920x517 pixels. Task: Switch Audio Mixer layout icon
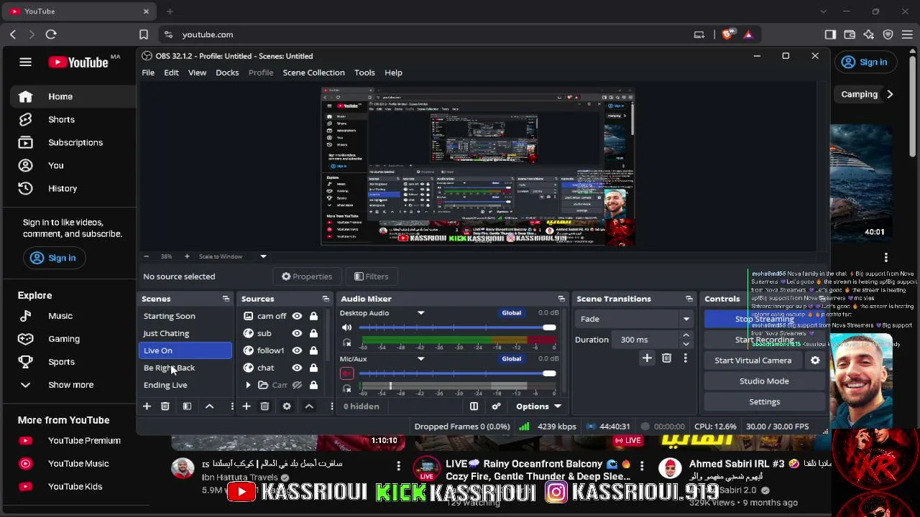pos(474,406)
